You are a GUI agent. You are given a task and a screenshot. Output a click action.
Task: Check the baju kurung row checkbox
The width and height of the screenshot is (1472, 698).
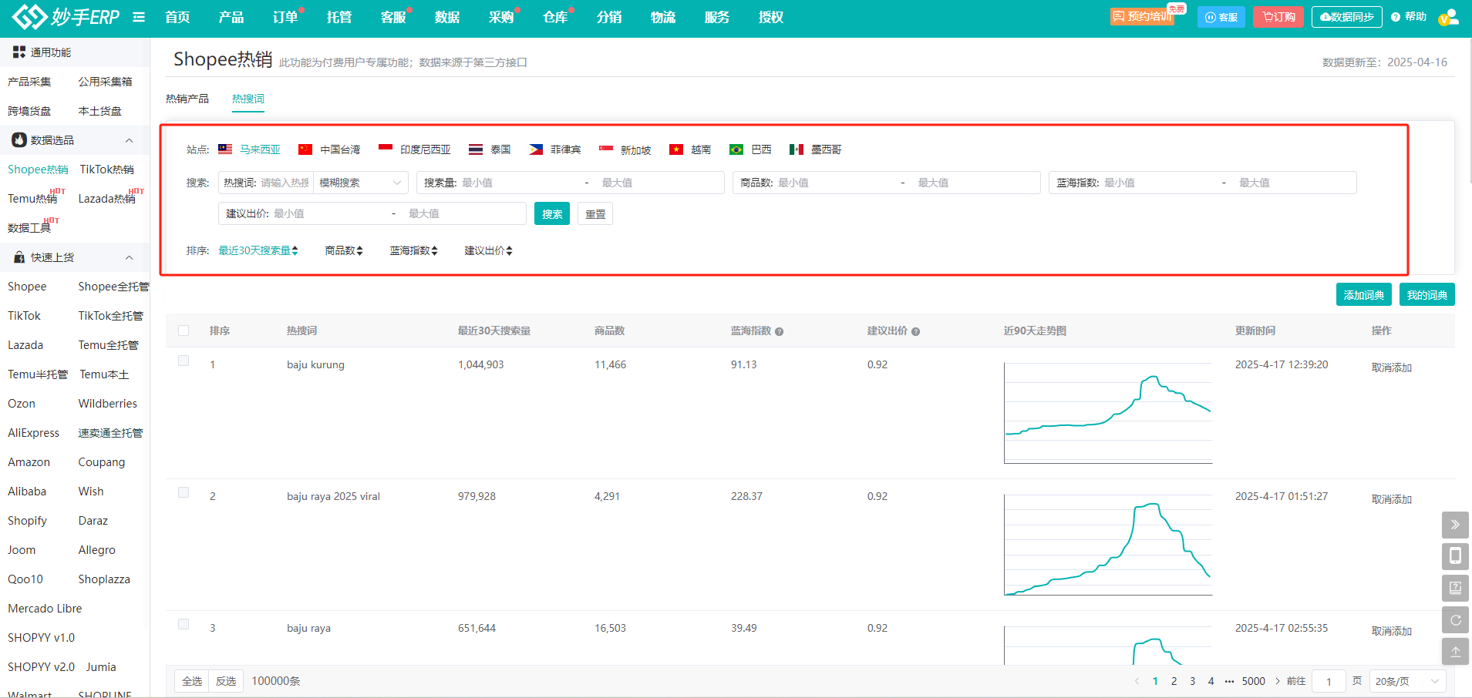coord(184,361)
